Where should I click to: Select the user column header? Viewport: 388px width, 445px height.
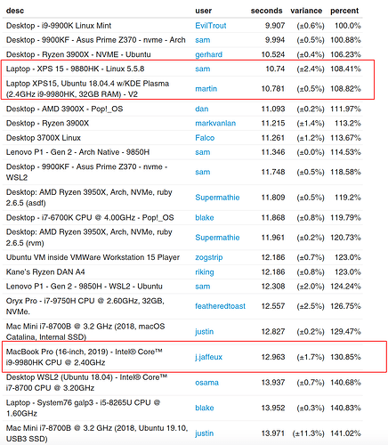tap(203, 11)
